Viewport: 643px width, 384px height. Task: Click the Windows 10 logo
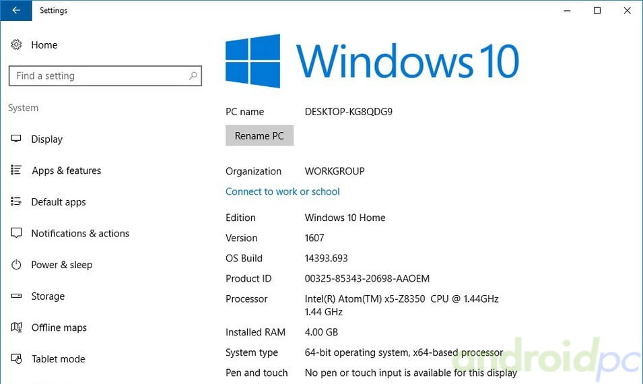(x=372, y=61)
